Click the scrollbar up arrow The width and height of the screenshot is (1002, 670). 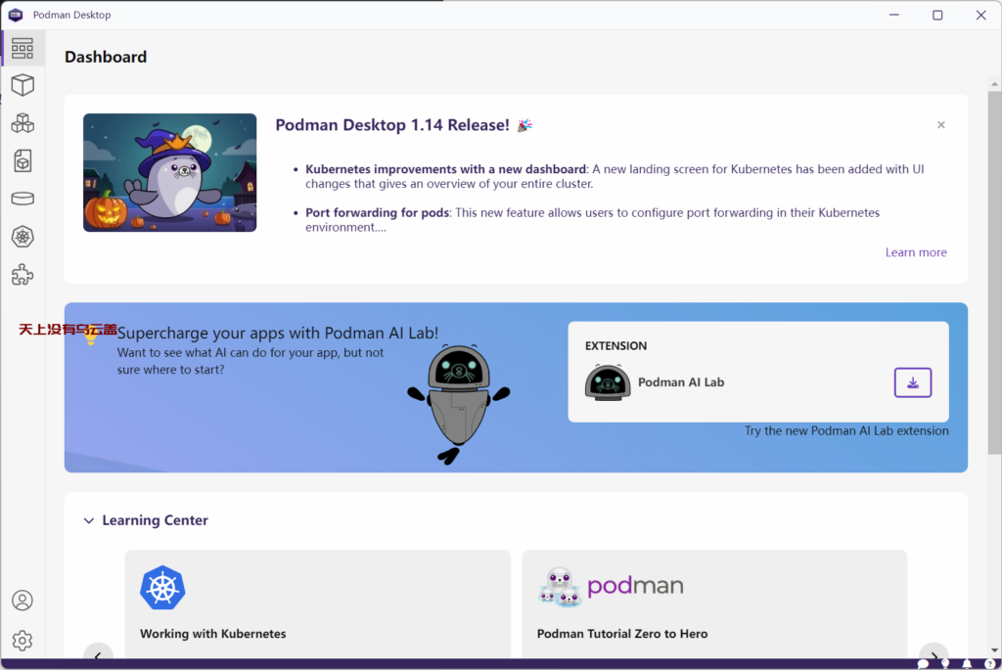994,84
